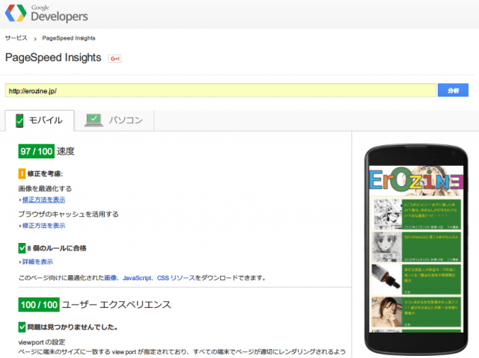Viewport: 479px width, 358px height.
Task: Click the green checkmark beside 問題は見つかりませんでした
Action: (x=22, y=327)
